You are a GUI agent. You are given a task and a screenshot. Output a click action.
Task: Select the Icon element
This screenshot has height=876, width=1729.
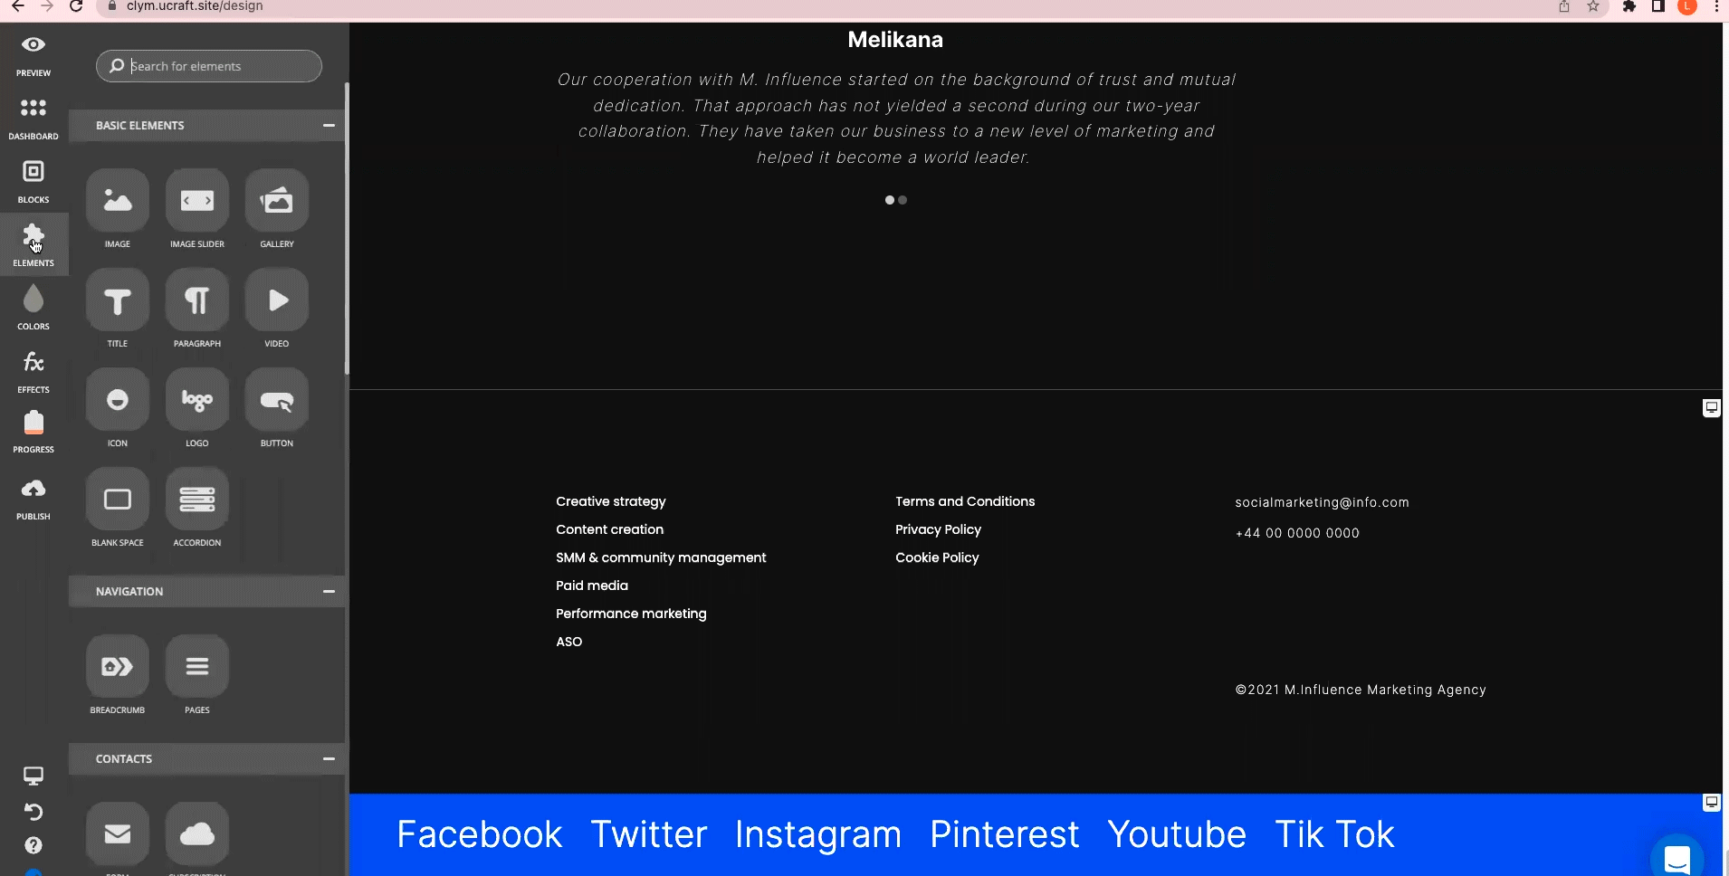(x=118, y=399)
